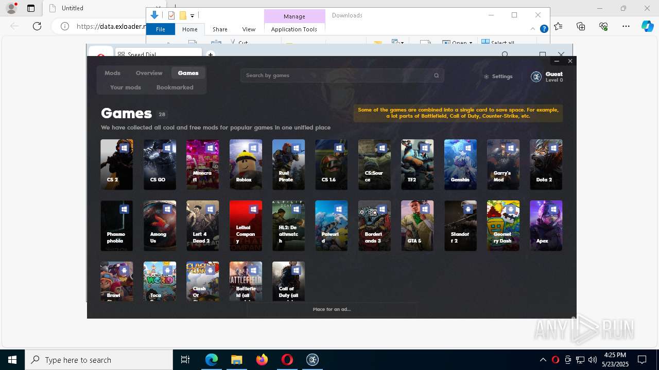
Task: Expand the Explorer quick access toolbar dropdown
Action: (x=192, y=16)
